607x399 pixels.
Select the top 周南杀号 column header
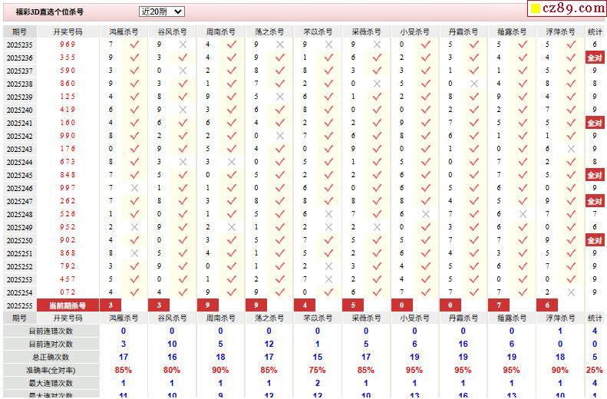pyautogui.click(x=221, y=31)
